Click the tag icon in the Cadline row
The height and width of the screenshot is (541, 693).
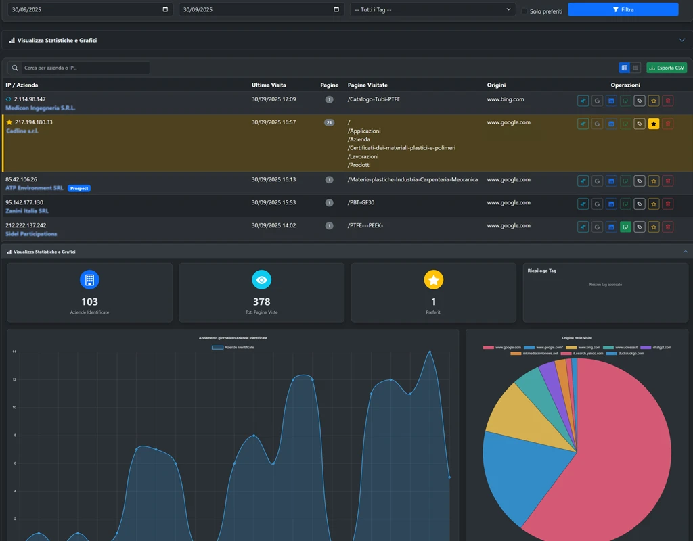tap(640, 124)
